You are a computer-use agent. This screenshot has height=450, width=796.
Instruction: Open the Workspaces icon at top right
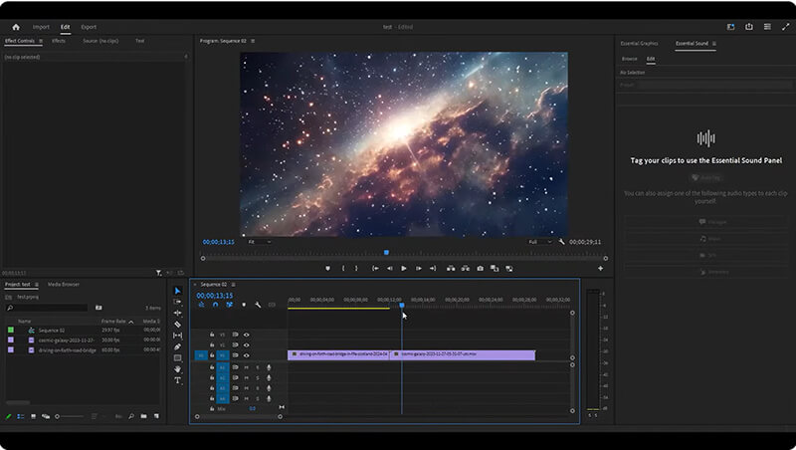tap(730, 27)
